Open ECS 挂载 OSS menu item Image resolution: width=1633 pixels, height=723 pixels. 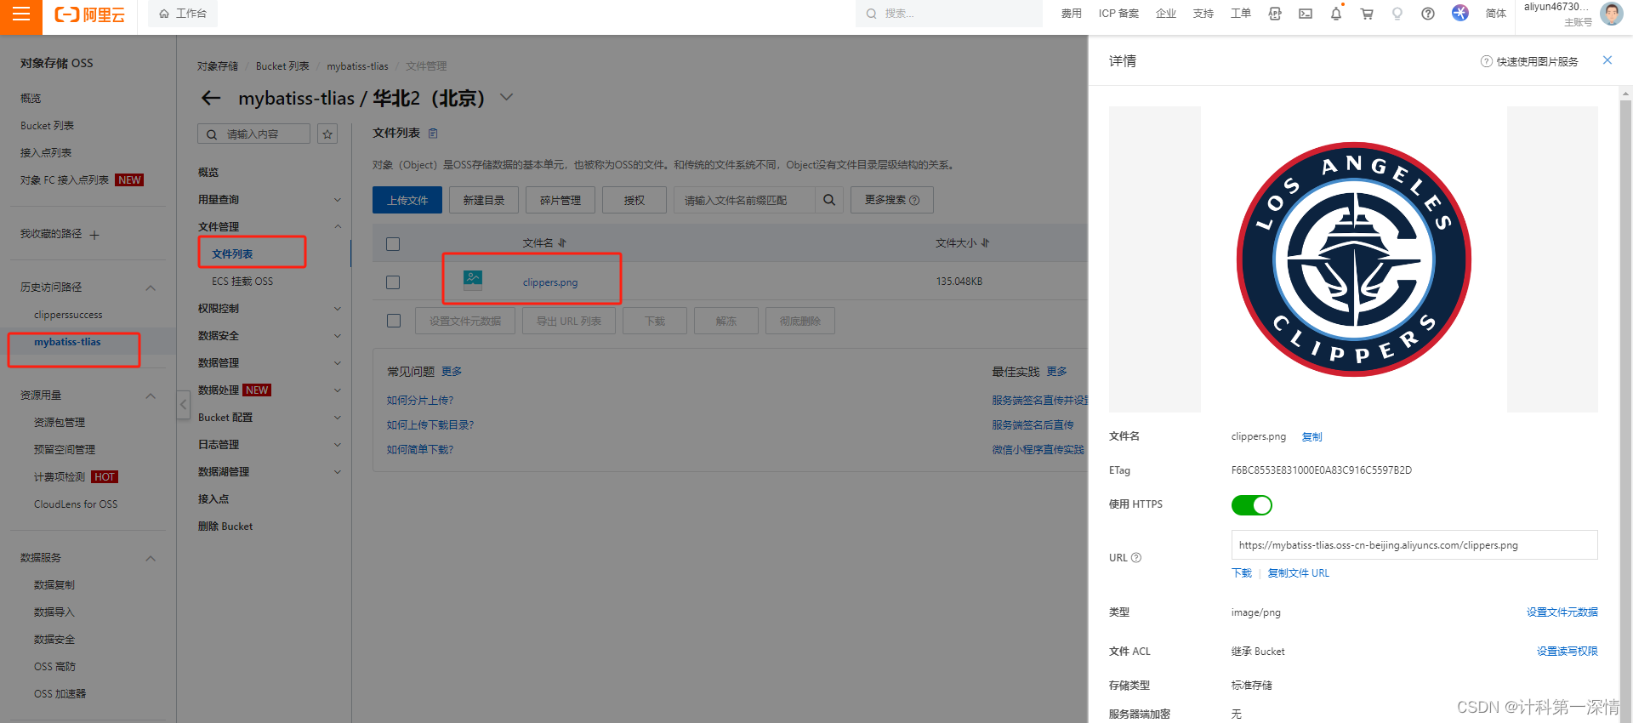tap(242, 282)
